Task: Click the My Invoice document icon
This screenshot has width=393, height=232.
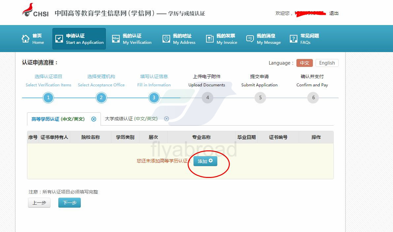Action: click(x=210, y=39)
